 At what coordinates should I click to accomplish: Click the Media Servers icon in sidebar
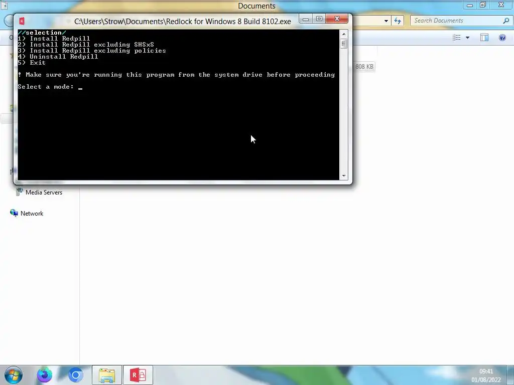point(20,192)
